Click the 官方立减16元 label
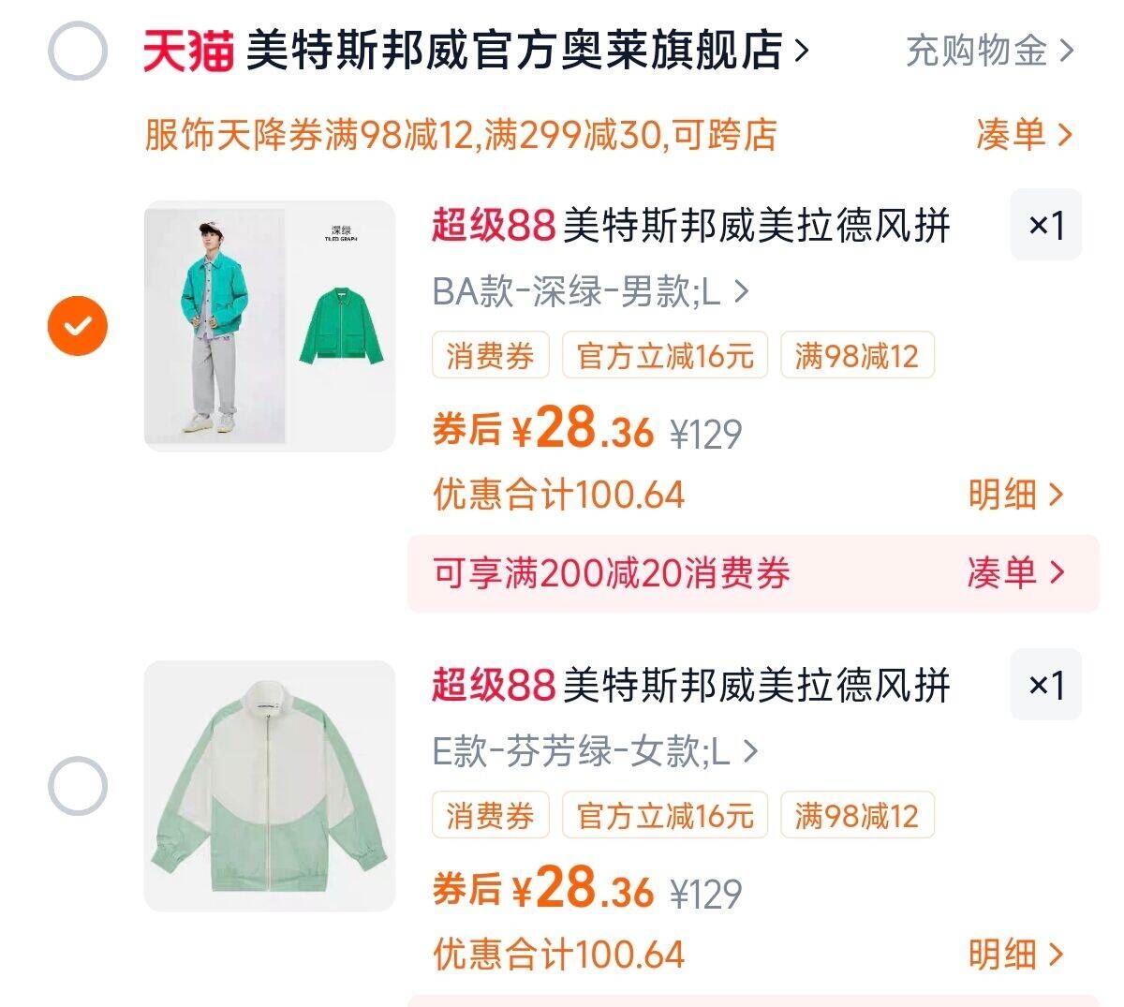Image resolution: width=1124 pixels, height=1007 pixels. click(666, 354)
